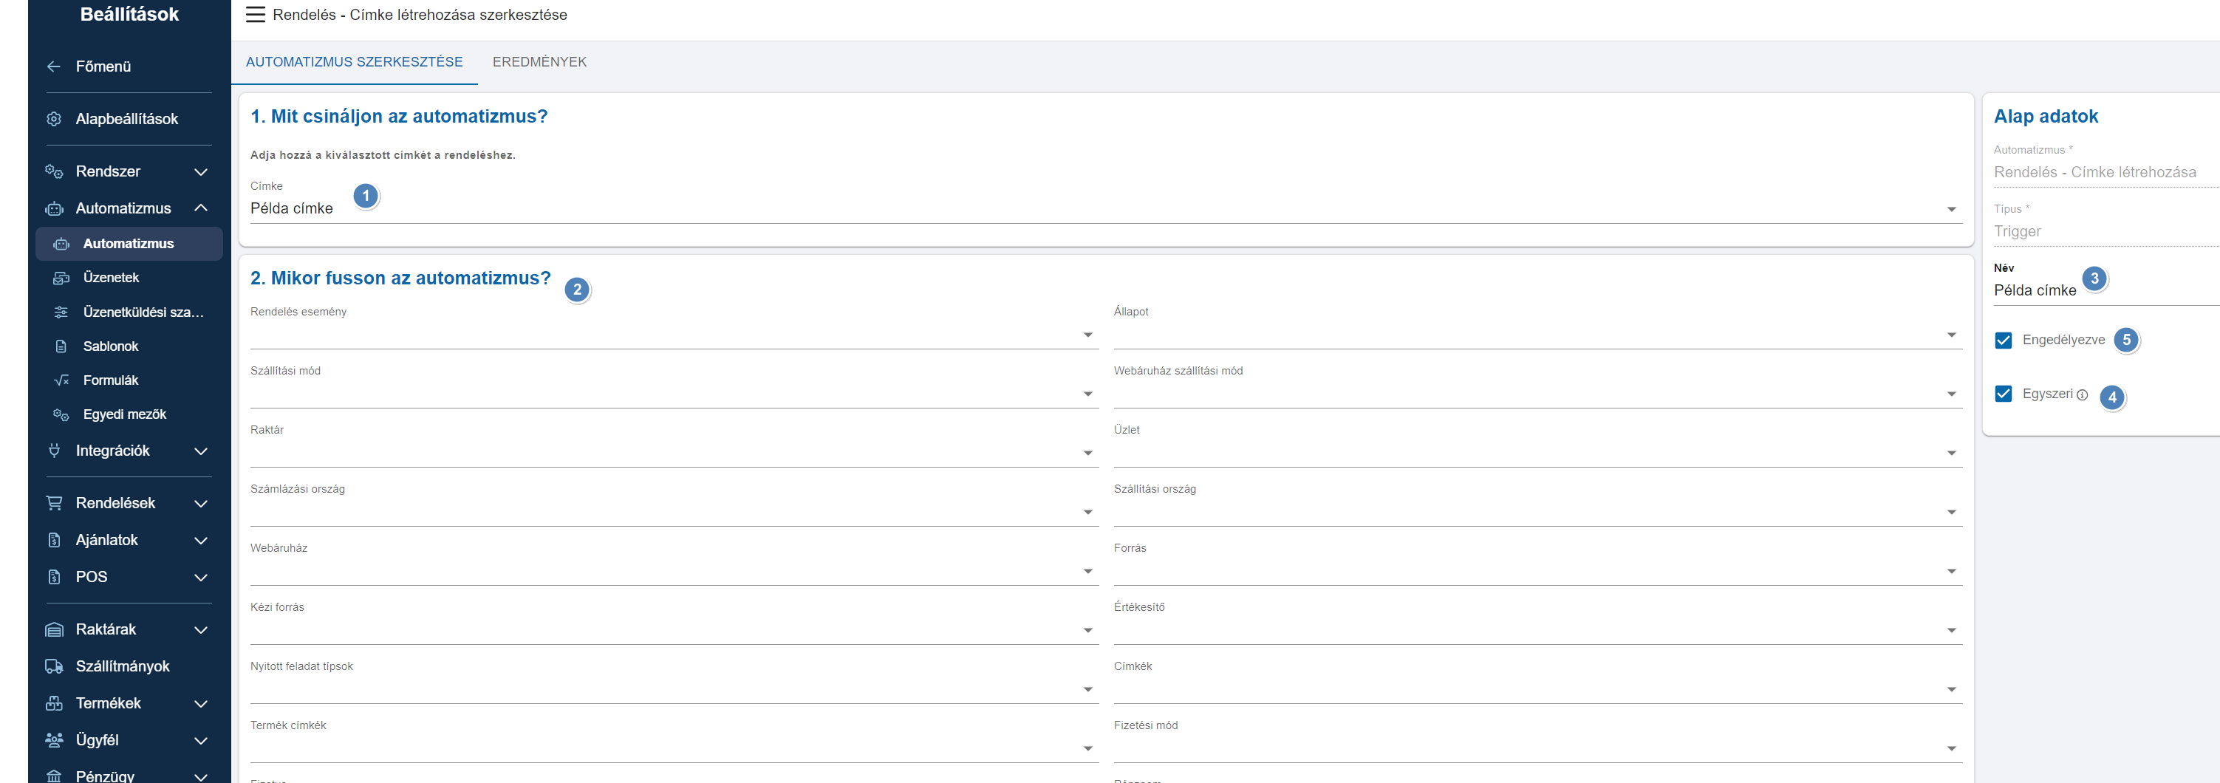Image resolution: width=2220 pixels, height=783 pixels.
Task: Switch to Eredmények tab
Action: (x=539, y=62)
